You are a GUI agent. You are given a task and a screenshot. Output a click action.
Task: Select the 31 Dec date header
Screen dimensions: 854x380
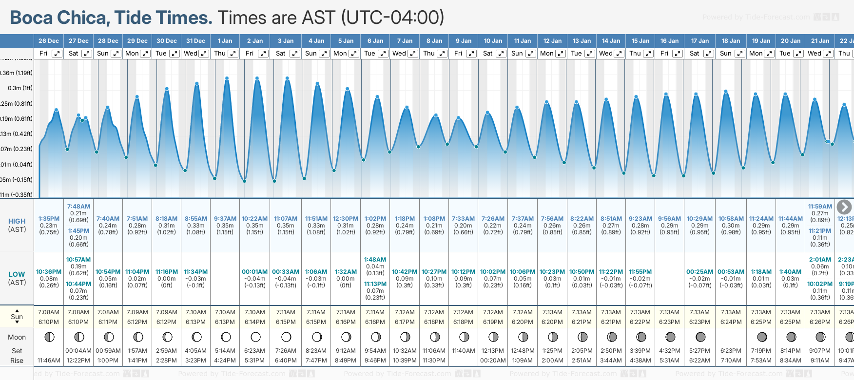(195, 41)
